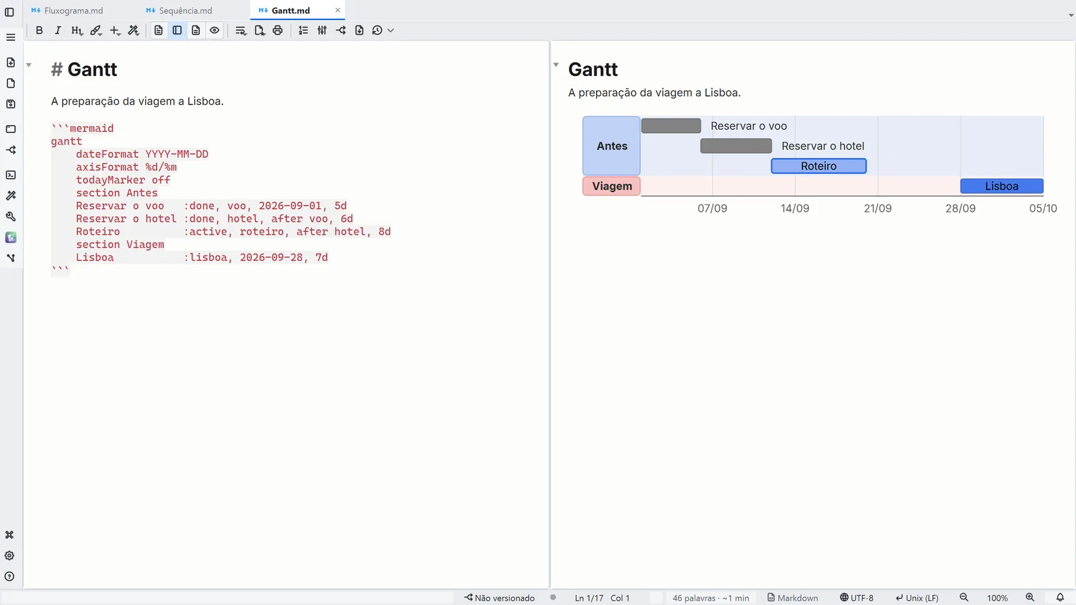Toggle the sidebar panel icon at top-left
This screenshot has height=605, width=1076.
coord(9,12)
